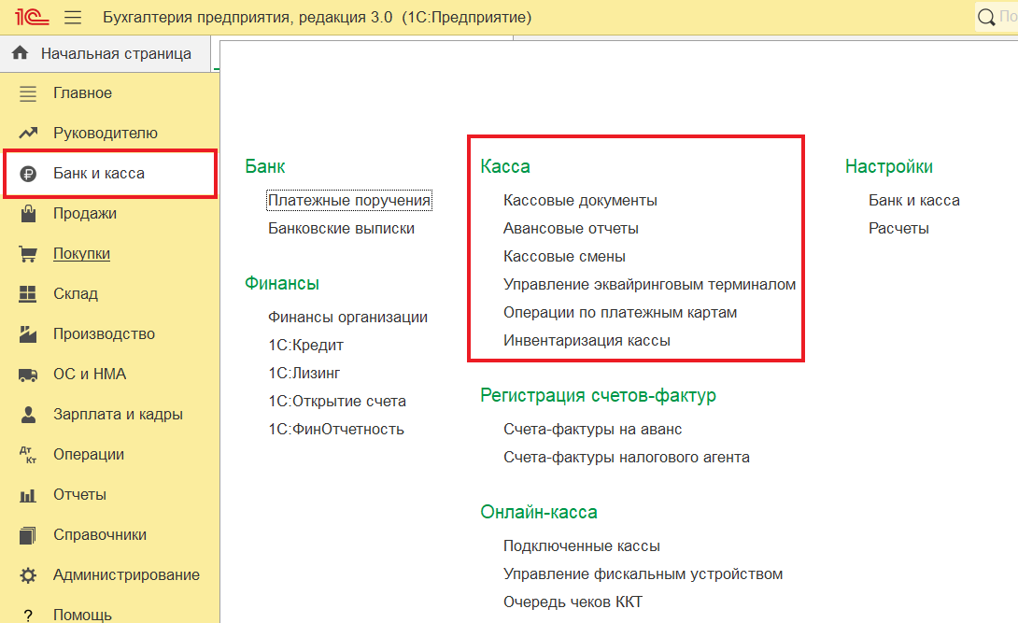The width and height of the screenshot is (1018, 623).
Task: Click the home icon on Начальная страница tab
Action: coord(21,52)
